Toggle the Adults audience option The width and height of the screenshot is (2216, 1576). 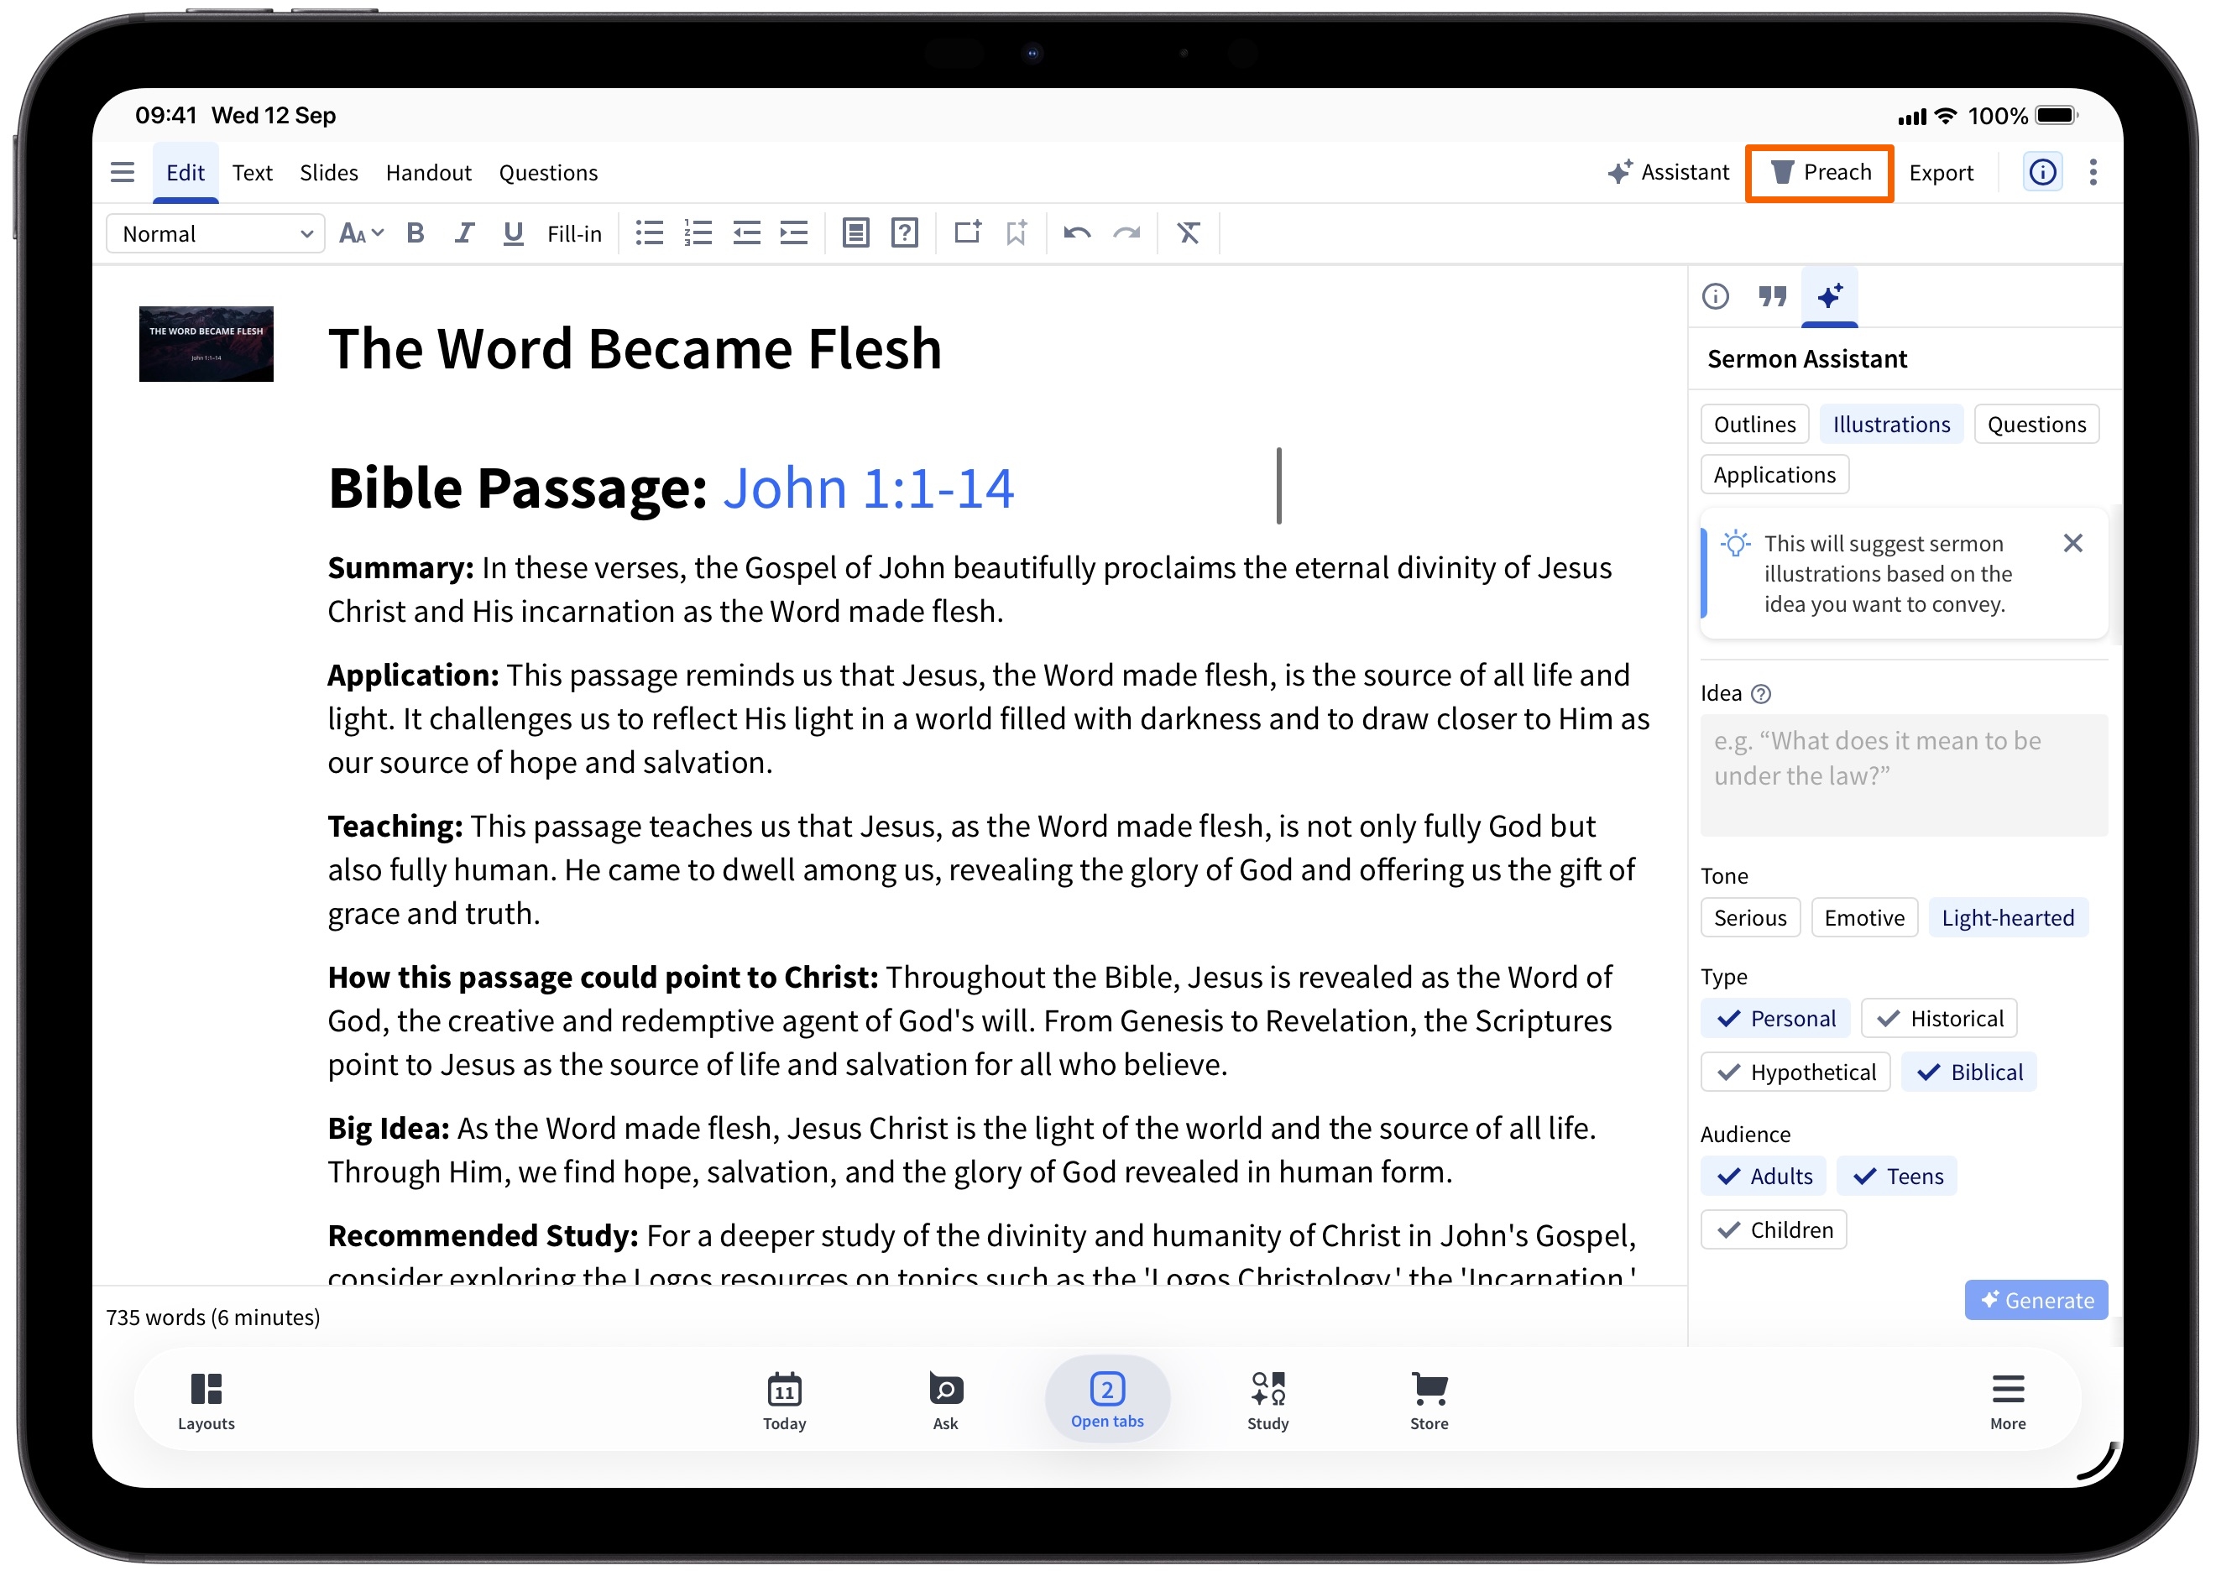1764,1177
